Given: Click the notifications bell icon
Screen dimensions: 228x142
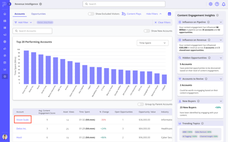Looking at the screenshot, I should [x=223, y=4].
